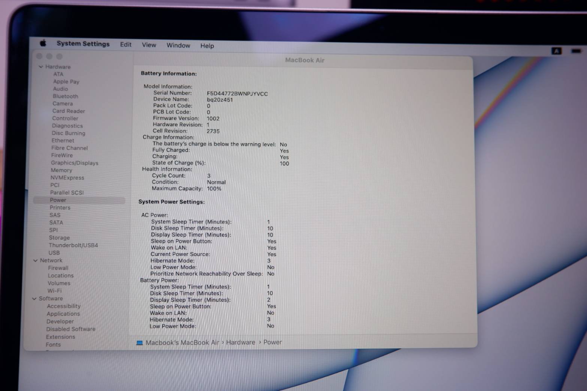Collapse the Network section chevron

(36, 260)
